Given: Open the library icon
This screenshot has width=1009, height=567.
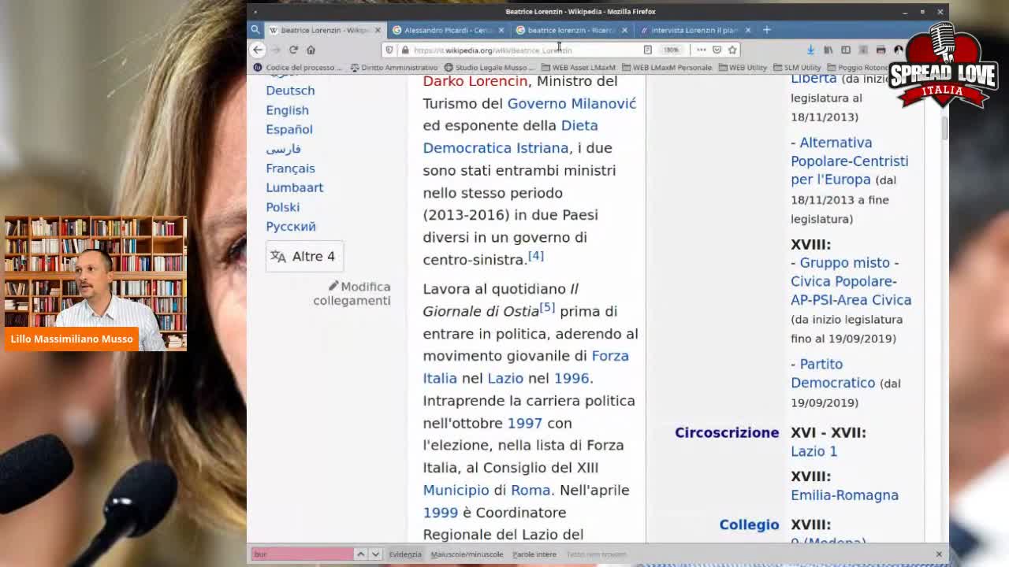Looking at the screenshot, I should (x=828, y=50).
